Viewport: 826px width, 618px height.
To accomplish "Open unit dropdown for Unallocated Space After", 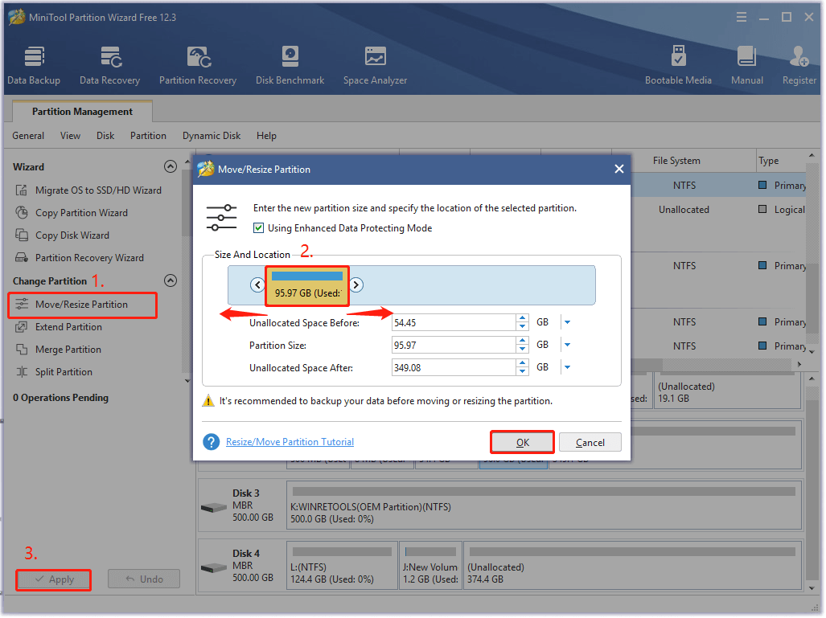I will point(567,367).
